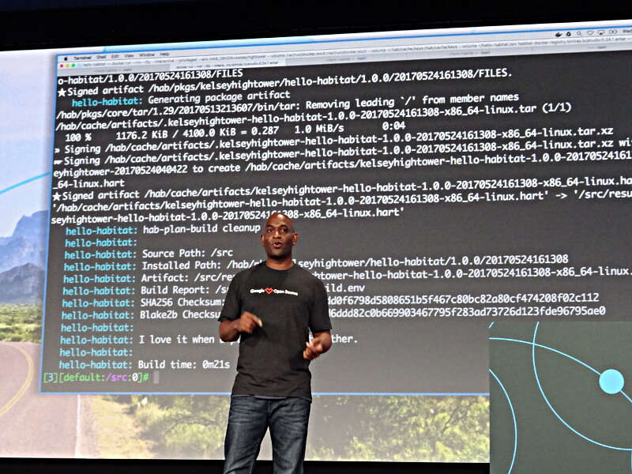Viewport: 632px width, 474px height.
Task: Click the '_64-linux.hart' line
Action: 88,183
